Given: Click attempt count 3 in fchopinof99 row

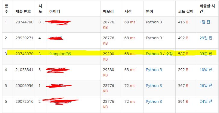Looking at the screenshot, I should [x=40, y=54].
